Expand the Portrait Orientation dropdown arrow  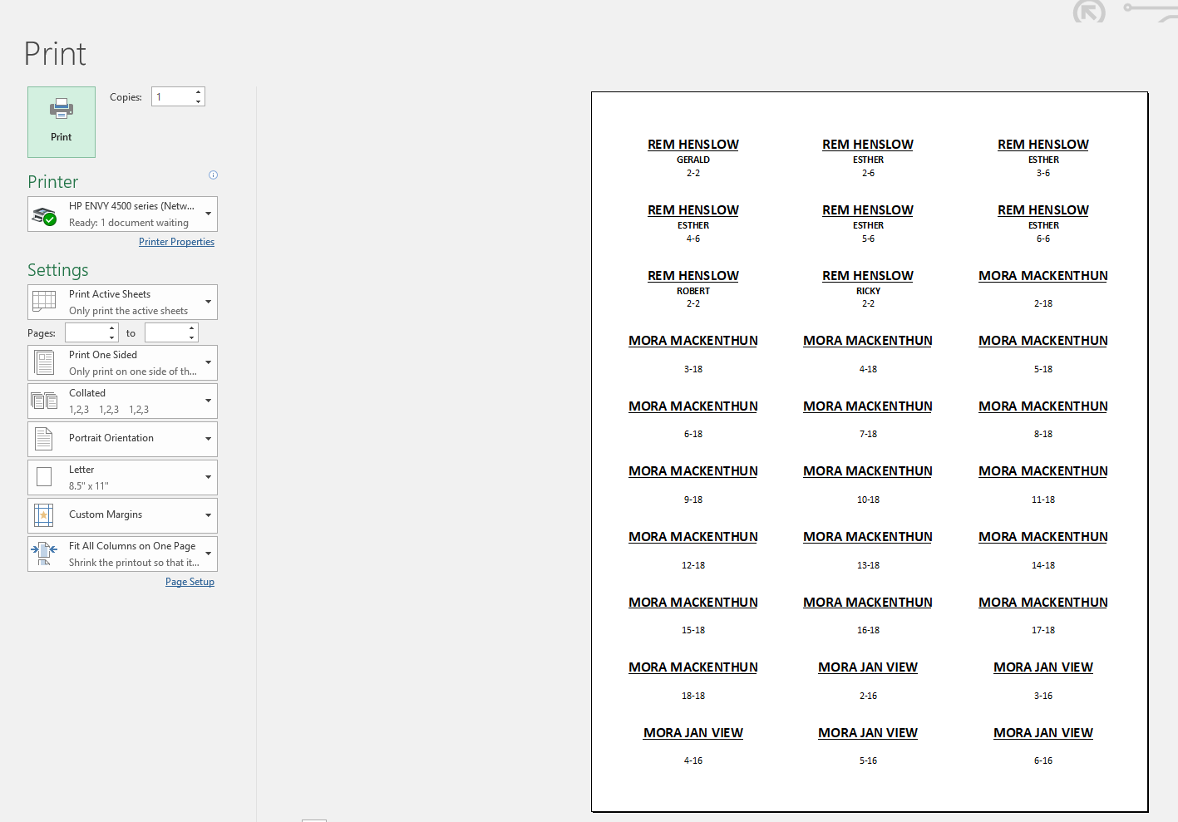click(208, 439)
